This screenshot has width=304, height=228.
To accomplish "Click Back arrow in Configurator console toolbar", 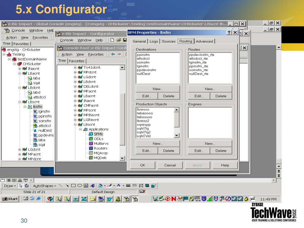I will click(113, 54).
